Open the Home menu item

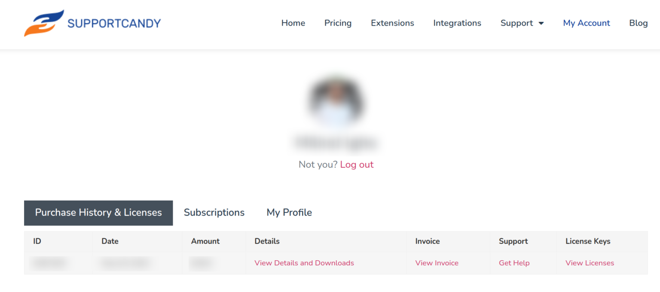click(x=293, y=23)
